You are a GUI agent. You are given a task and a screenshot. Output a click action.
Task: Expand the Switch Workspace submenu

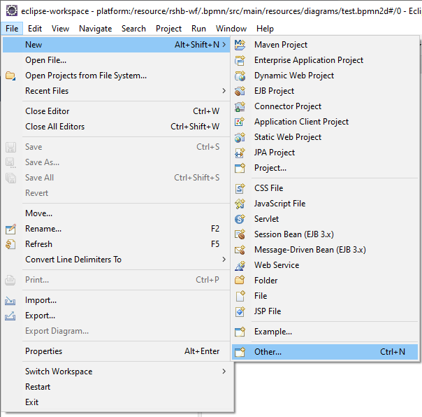pyautogui.click(x=224, y=372)
